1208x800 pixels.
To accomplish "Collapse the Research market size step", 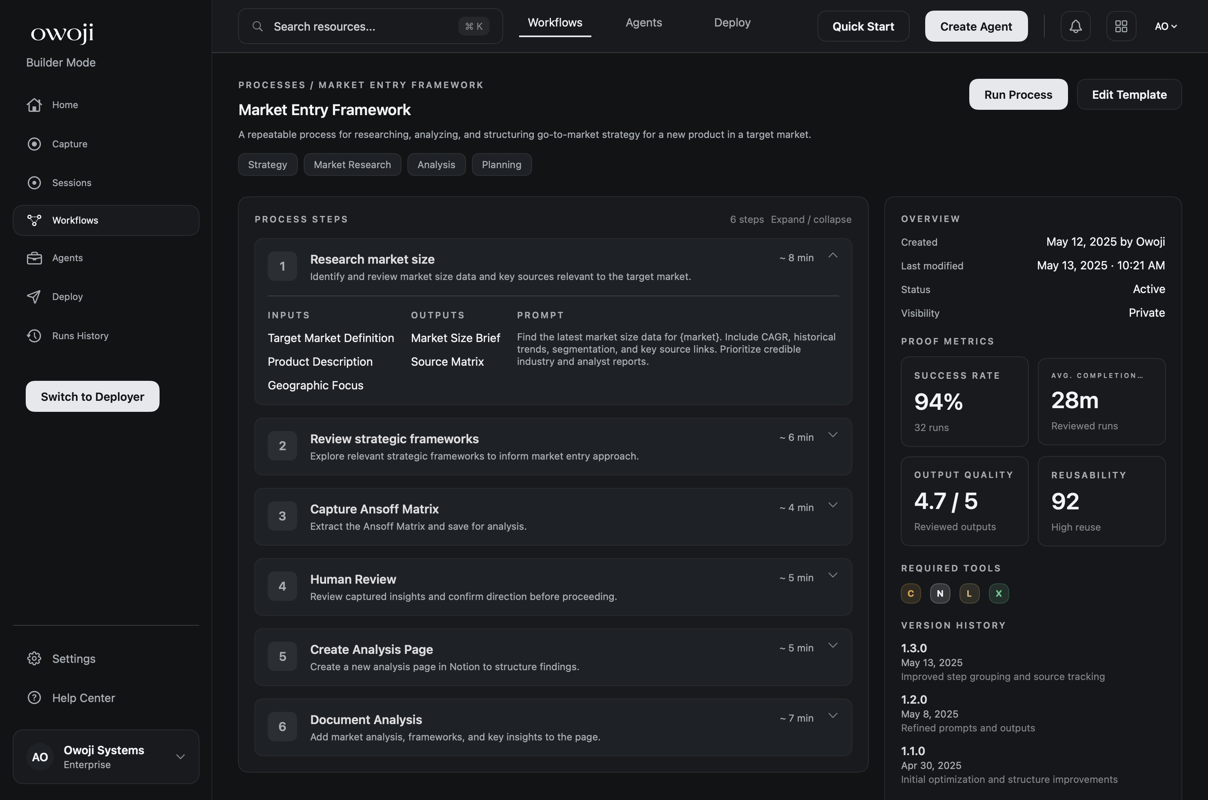I will [x=833, y=256].
